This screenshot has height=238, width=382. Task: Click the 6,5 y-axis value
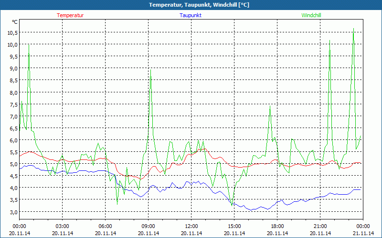click(x=14, y=128)
